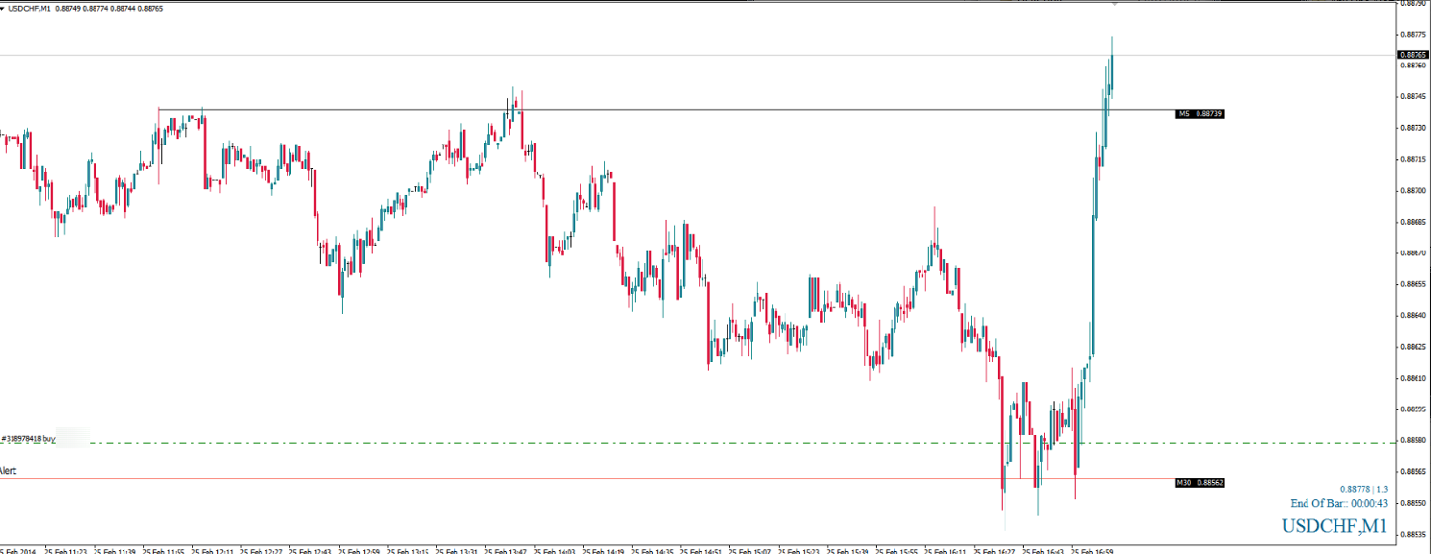Click the 25 Feb 13:47 time axis label
This screenshot has width=1431, height=554.
[x=507, y=551]
